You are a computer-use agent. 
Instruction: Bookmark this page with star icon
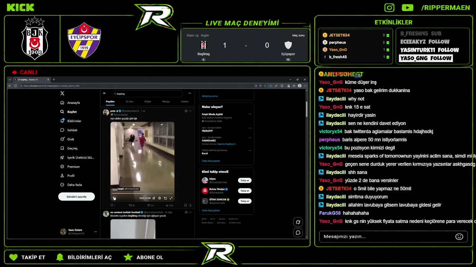click(264, 86)
